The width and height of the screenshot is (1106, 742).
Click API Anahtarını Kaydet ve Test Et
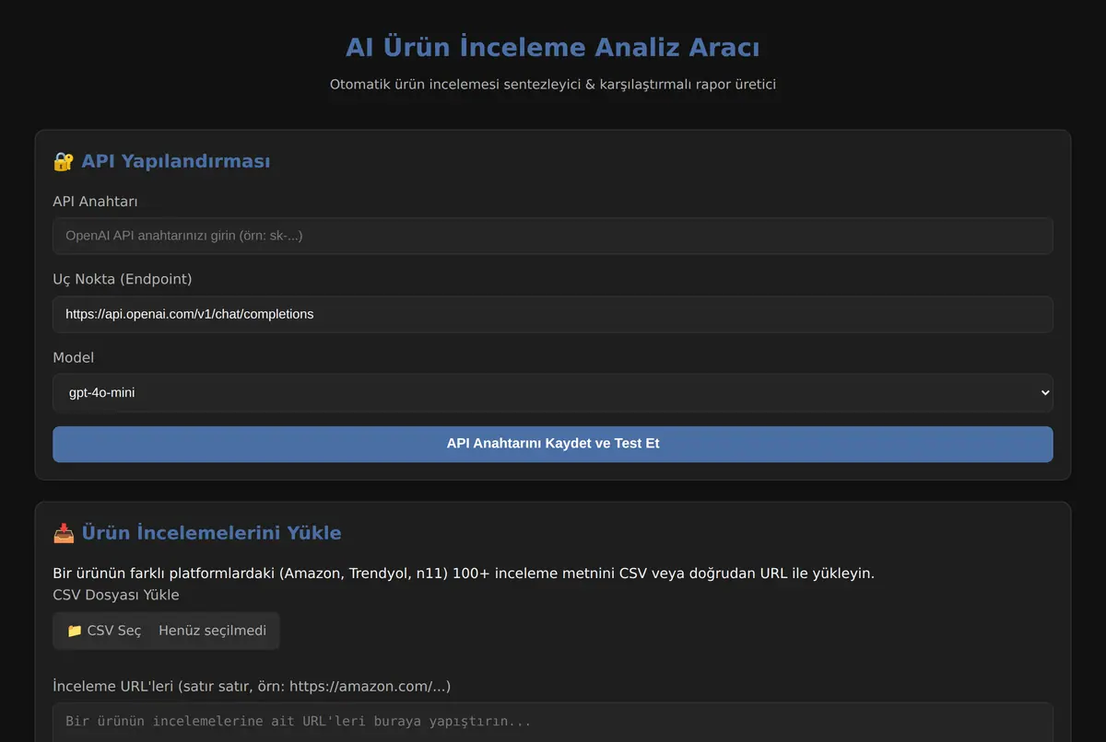[553, 444]
